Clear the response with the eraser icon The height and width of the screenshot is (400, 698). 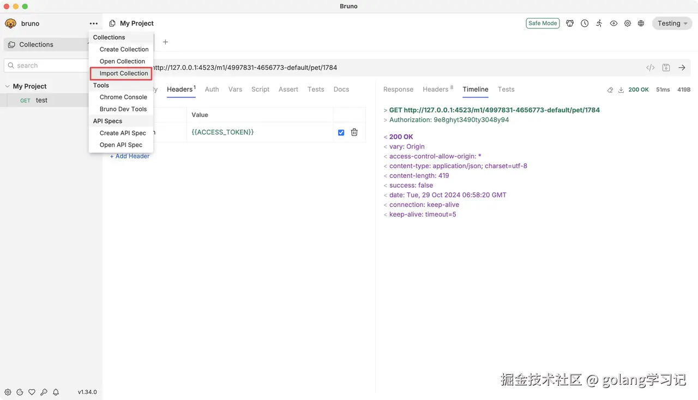(x=610, y=89)
